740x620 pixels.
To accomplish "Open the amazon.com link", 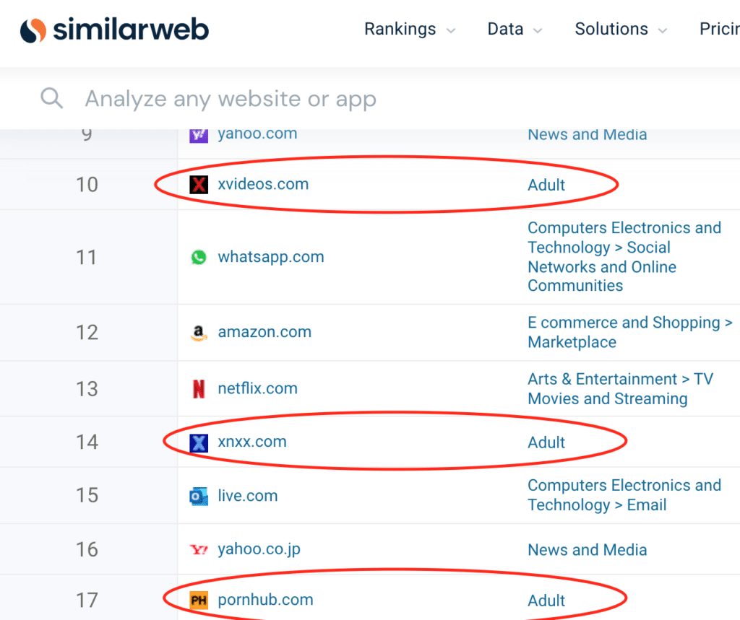I will [x=264, y=332].
